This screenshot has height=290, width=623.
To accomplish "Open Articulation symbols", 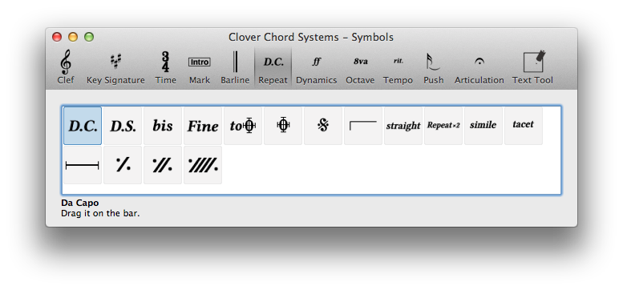I will coord(479,67).
